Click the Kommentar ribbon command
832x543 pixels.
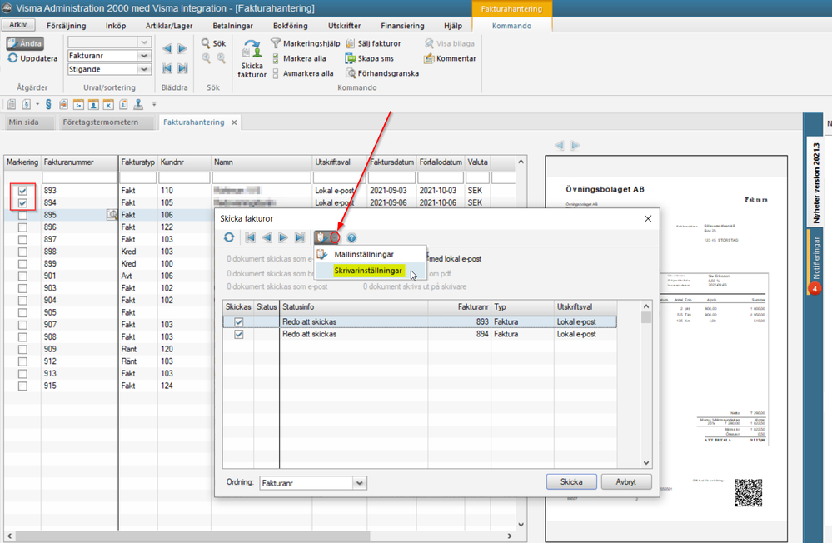(450, 58)
